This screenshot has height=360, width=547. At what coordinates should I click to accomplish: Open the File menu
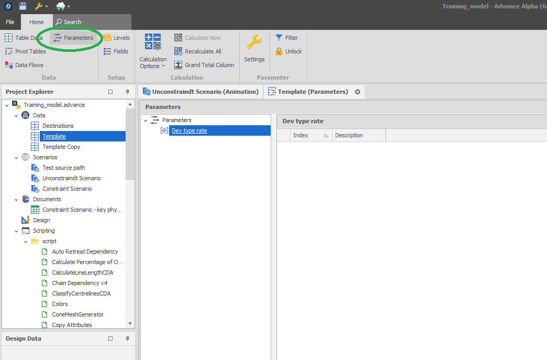click(x=10, y=22)
